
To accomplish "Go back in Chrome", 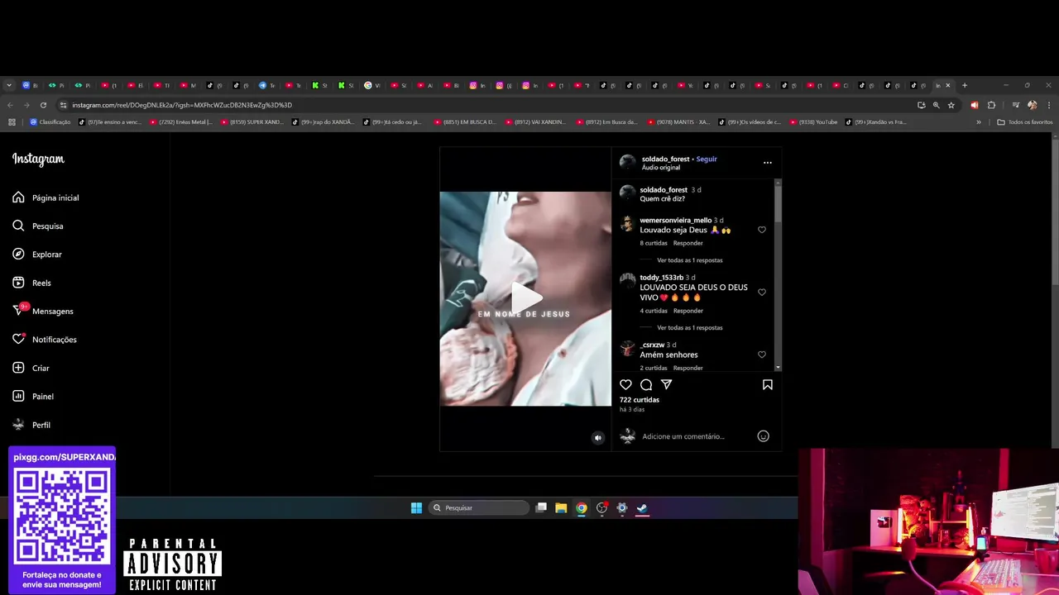I will coord(10,105).
